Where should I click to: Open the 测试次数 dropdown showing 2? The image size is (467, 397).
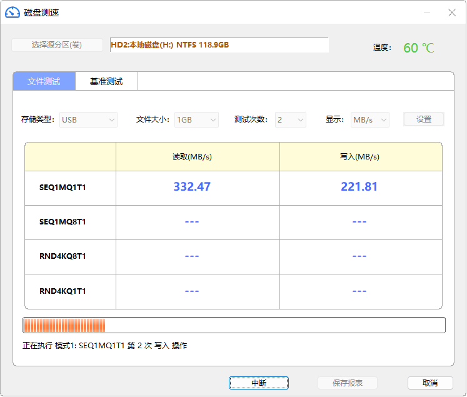coord(291,120)
